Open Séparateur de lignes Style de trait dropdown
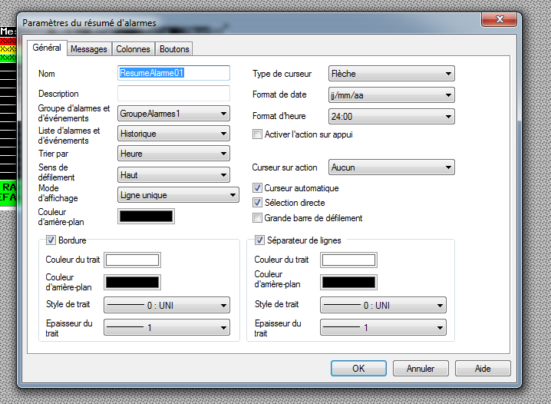The width and height of the screenshot is (551, 404). click(x=383, y=305)
